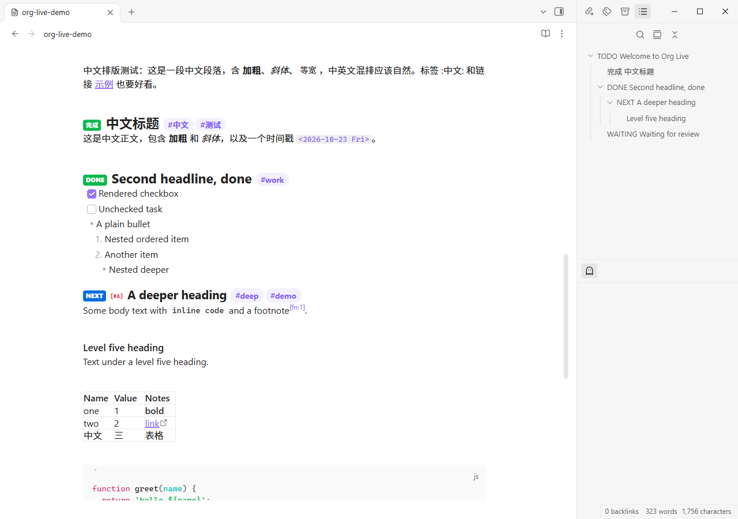This screenshot has width=738, height=519.
Task: Navigate forward with the right arrow
Action: point(32,34)
